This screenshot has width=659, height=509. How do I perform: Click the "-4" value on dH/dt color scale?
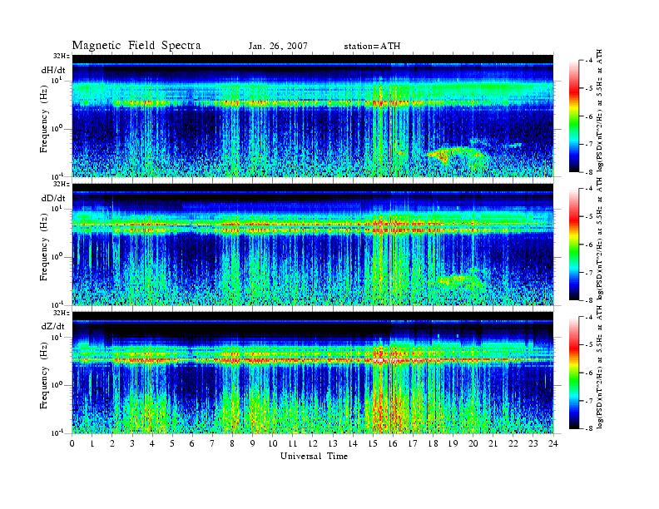click(590, 61)
